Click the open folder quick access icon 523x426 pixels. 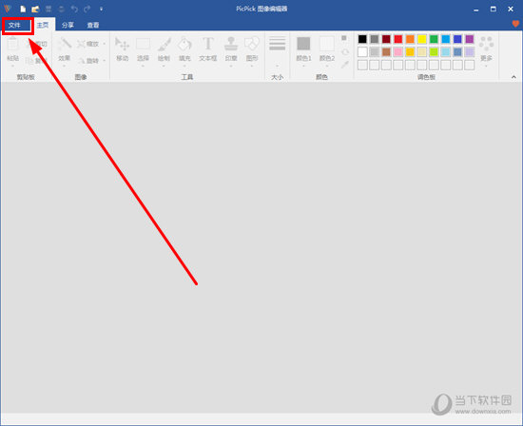click(x=35, y=9)
